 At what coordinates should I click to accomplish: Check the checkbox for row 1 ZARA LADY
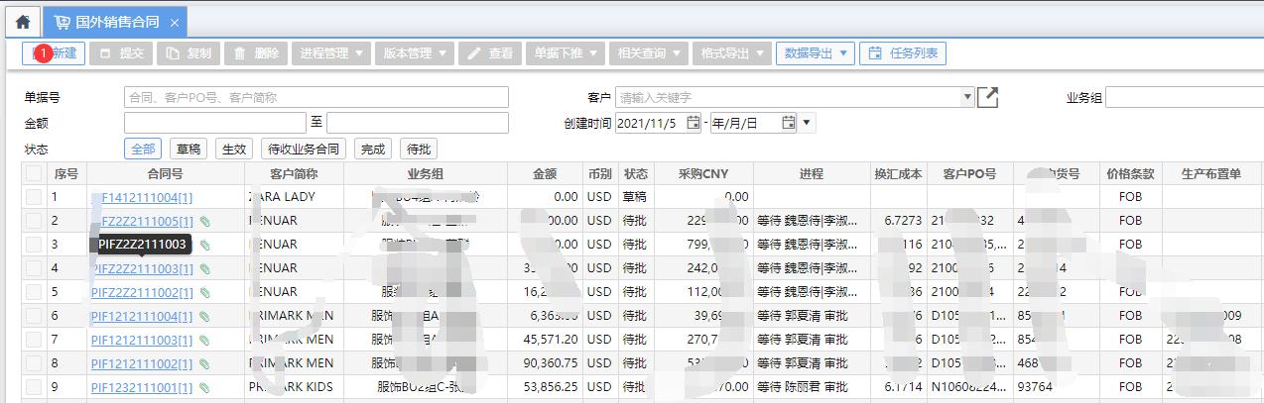tap(35, 197)
